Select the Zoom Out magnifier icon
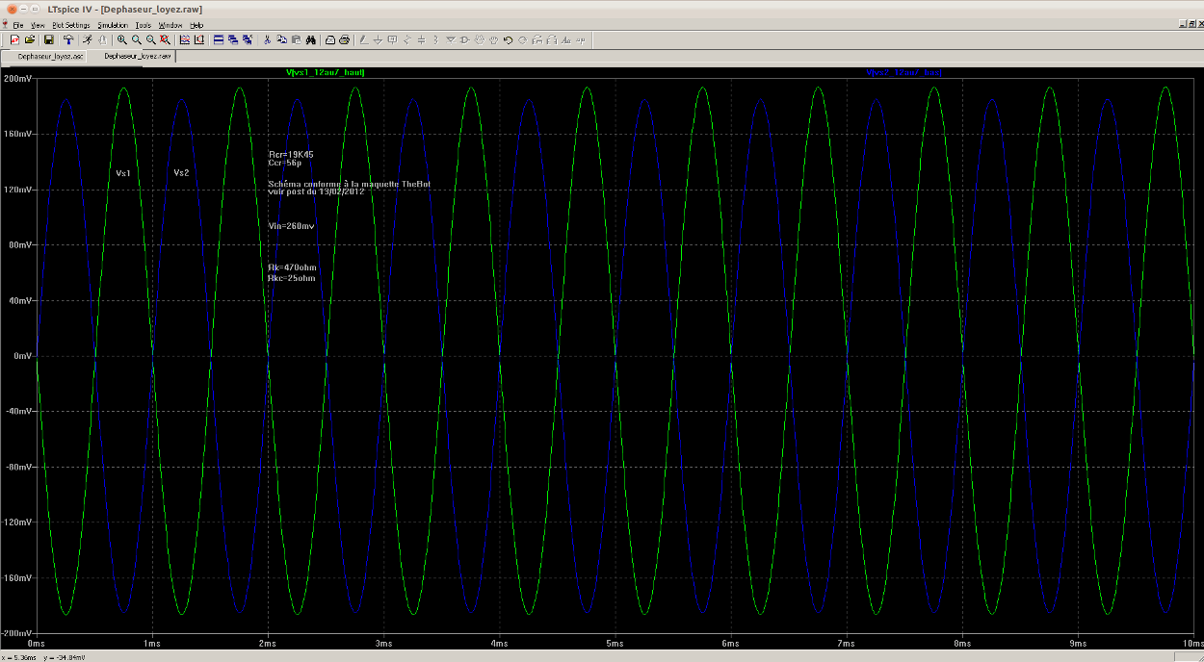Viewport: 1204px width, 662px height. click(x=151, y=39)
